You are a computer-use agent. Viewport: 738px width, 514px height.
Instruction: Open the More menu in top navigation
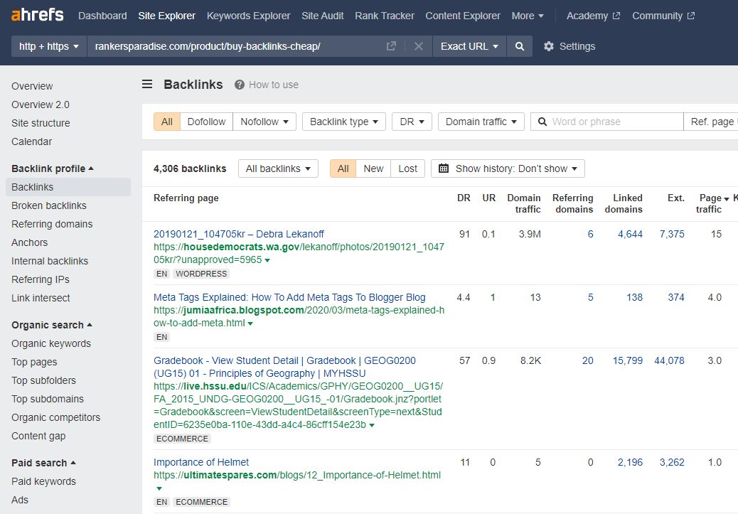527,16
